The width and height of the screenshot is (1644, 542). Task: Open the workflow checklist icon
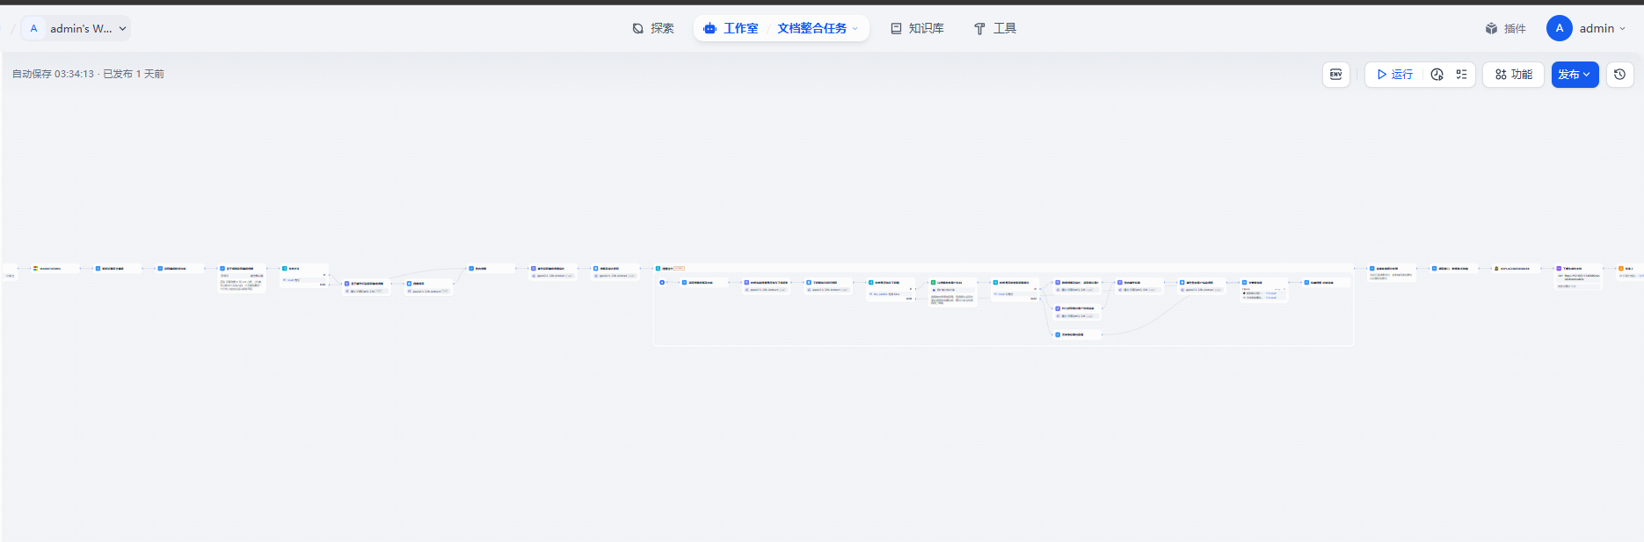click(x=1461, y=75)
